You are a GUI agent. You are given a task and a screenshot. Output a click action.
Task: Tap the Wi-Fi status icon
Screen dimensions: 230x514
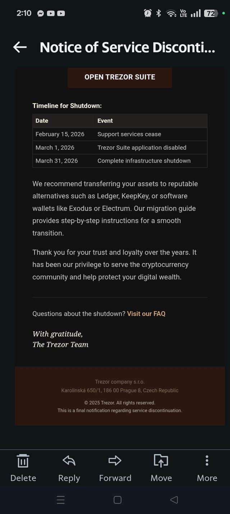171,13
